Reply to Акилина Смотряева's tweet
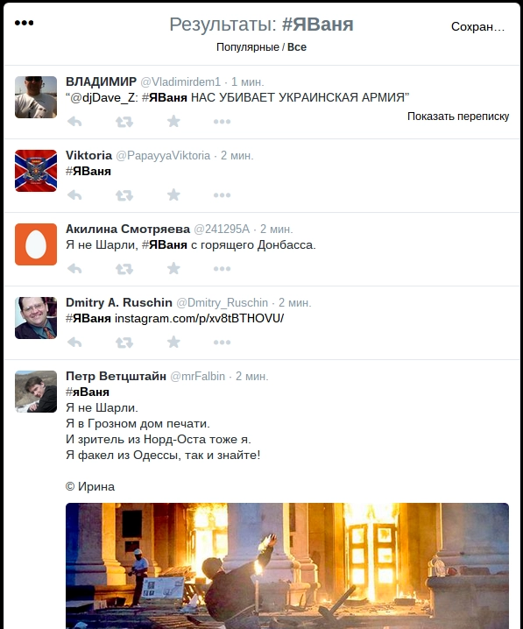Screen dimensions: 523x629 (x=74, y=268)
